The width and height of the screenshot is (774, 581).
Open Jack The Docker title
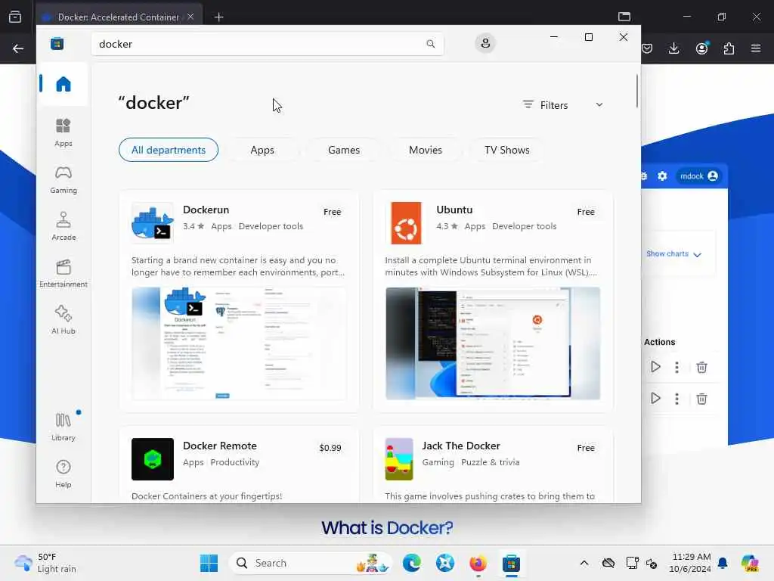[461, 446]
